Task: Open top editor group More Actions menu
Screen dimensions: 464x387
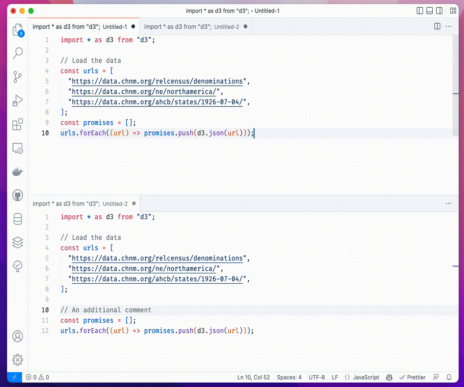Action: [449, 26]
